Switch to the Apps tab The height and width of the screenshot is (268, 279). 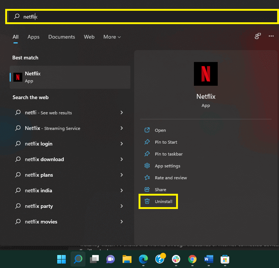point(33,37)
